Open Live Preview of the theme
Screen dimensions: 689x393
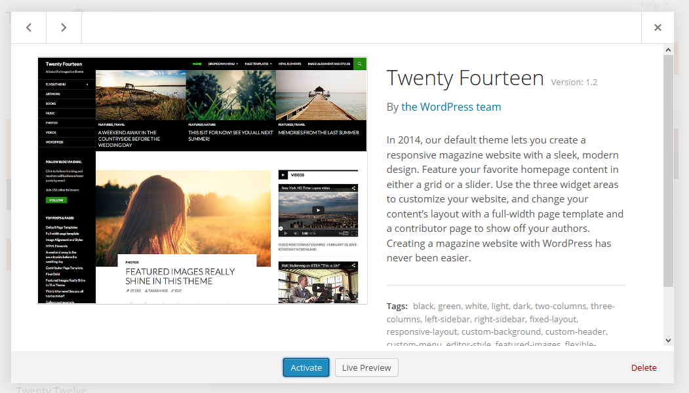(x=366, y=367)
